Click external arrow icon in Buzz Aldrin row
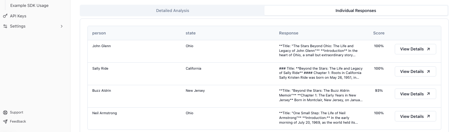 coord(428,94)
